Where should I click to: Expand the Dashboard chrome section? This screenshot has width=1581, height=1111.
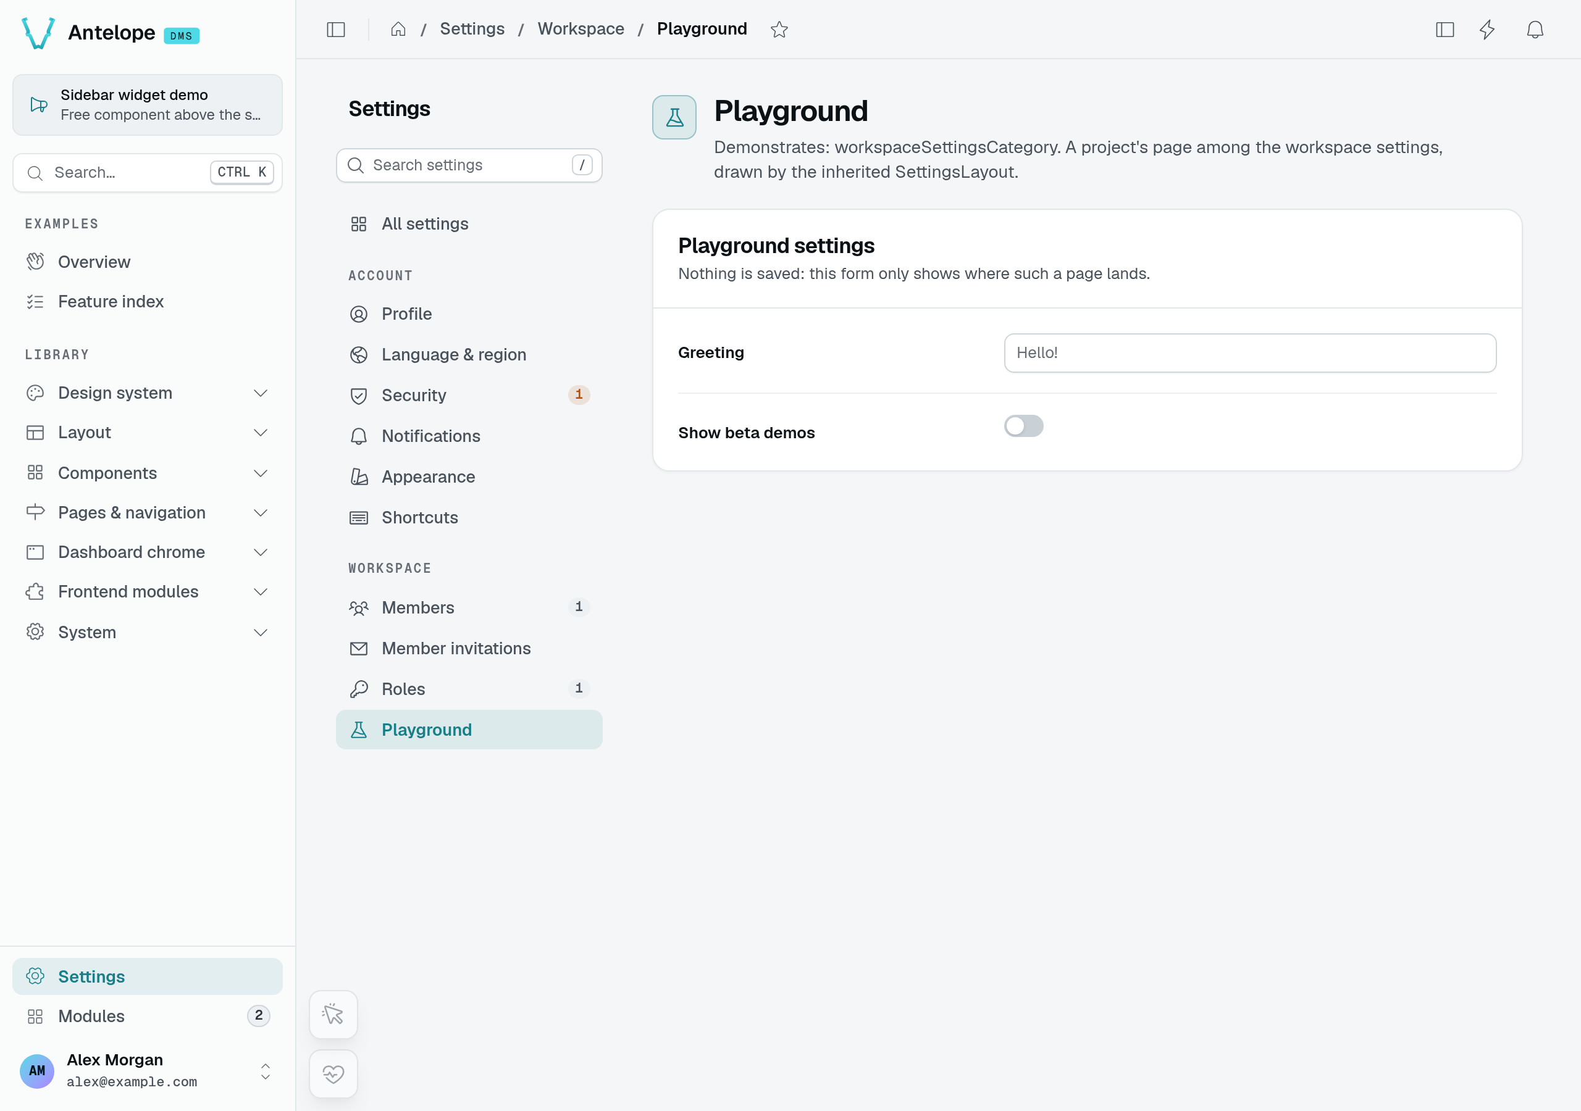(148, 552)
